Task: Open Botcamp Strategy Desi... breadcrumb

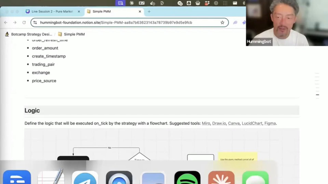Action: point(29,34)
